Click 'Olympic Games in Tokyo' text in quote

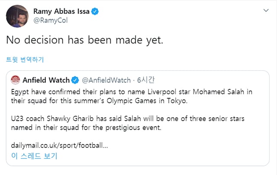tap(146, 101)
